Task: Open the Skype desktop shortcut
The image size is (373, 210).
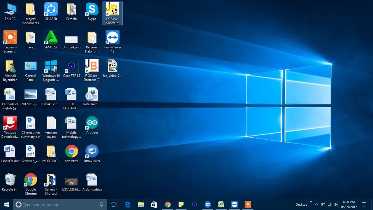Action: click(x=92, y=12)
